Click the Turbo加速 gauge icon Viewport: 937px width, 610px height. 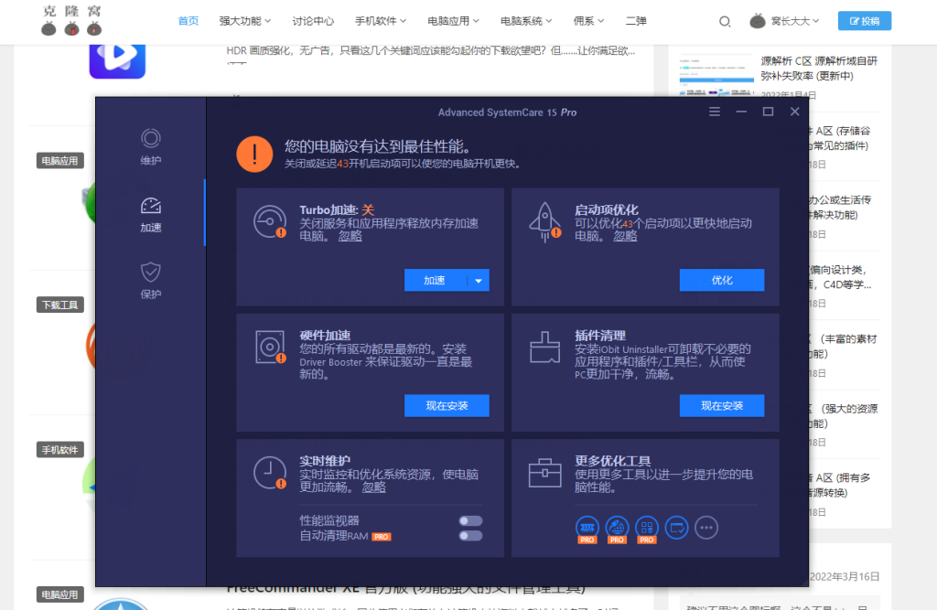pyautogui.click(x=270, y=221)
